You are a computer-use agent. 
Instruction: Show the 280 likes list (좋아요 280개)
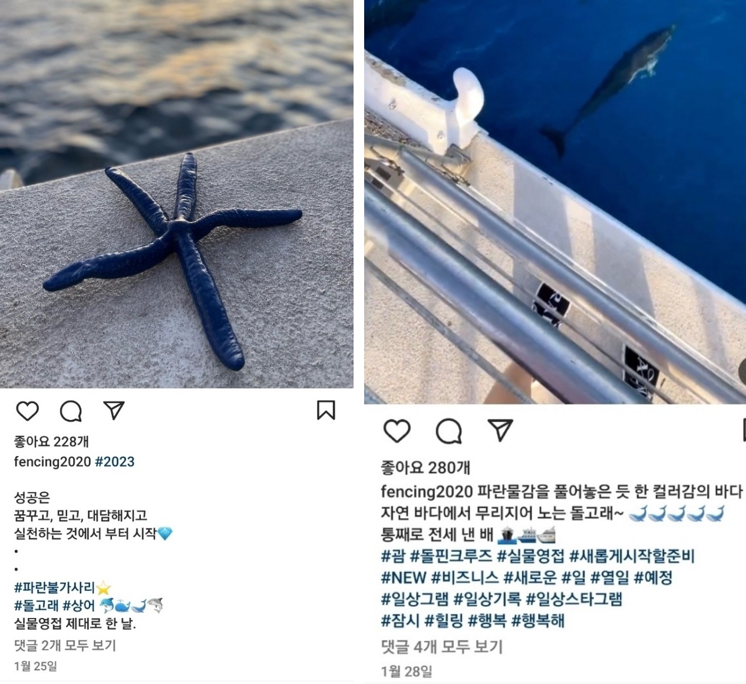tap(425, 468)
